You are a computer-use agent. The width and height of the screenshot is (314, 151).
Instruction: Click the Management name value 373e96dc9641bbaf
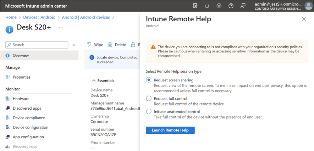coord(115,108)
